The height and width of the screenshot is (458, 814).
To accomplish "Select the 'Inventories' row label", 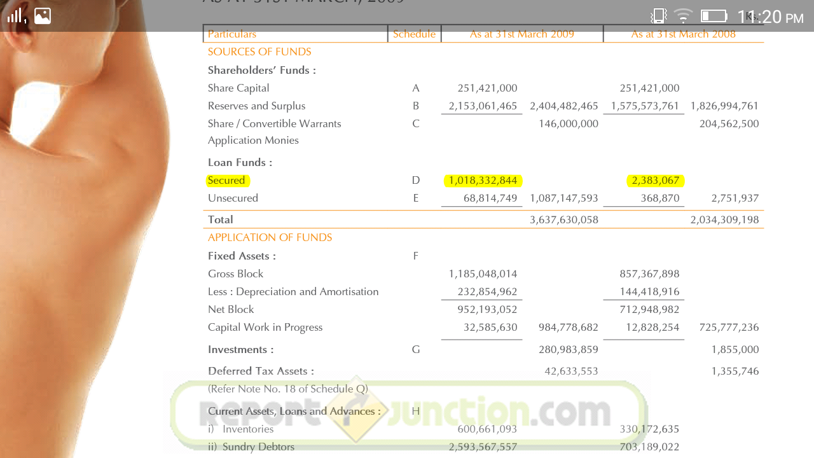I will click(x=248, y=429).
